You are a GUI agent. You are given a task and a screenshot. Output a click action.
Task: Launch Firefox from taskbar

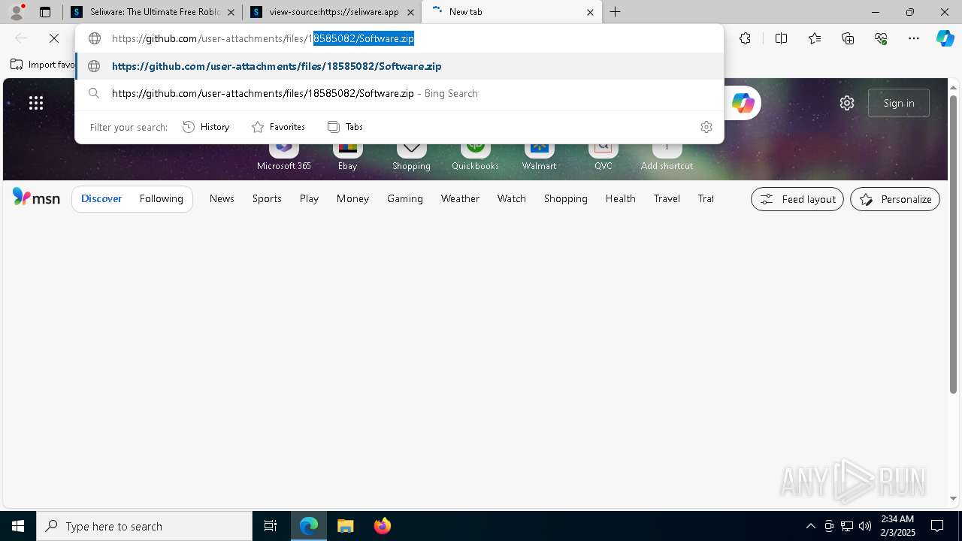pos(382,526)
